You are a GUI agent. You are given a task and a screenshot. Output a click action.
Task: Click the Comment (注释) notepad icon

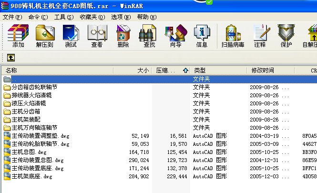pos(262,33)
